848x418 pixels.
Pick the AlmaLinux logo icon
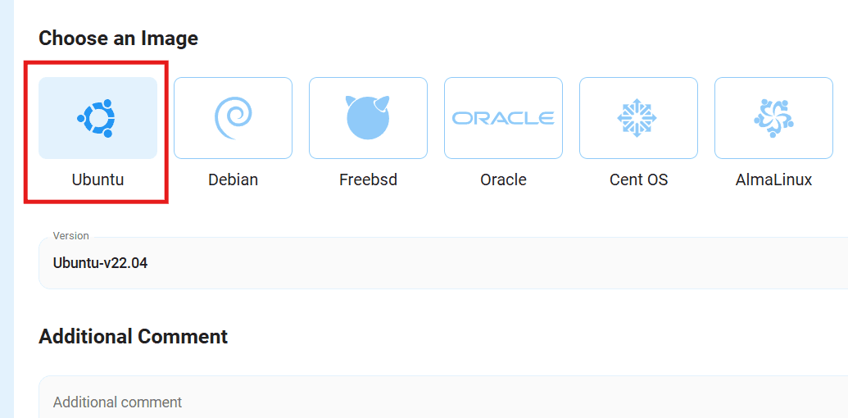pos(773,118)
